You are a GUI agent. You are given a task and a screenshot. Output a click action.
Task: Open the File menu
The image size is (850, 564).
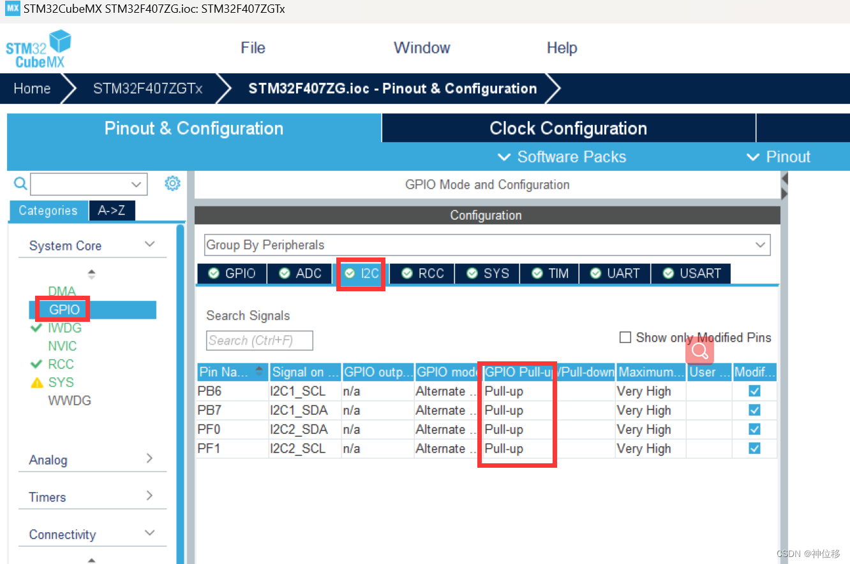tap(253, 48)
